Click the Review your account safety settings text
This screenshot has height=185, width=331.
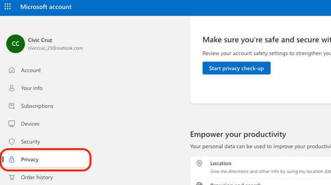click(267, 53)
